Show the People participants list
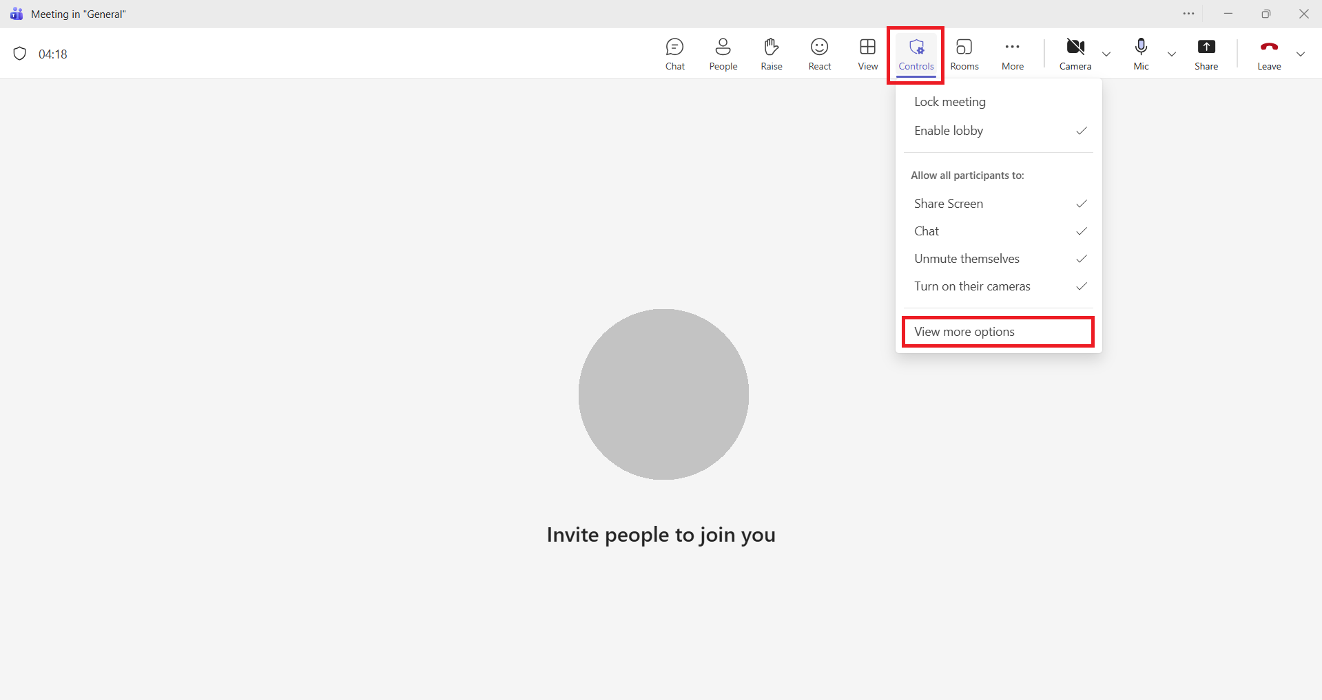Screen dimensions: 1322x700 [723, 54]
